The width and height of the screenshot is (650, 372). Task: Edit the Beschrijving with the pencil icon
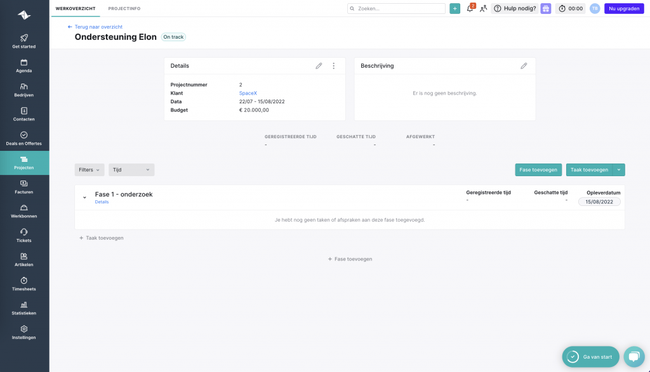pos(524,65)
